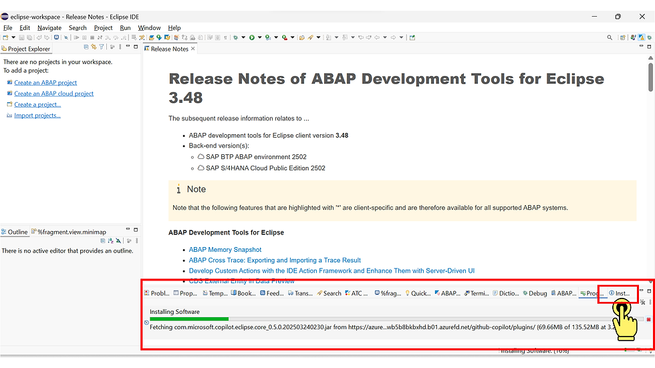Click the Collapse All icon in Project Explorer
Viewport: 655px width, 368px height.
pos(86,47)
